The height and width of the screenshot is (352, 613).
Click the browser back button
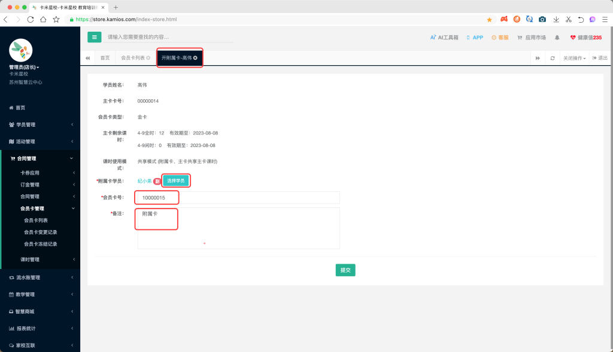(x=6, y=19)
